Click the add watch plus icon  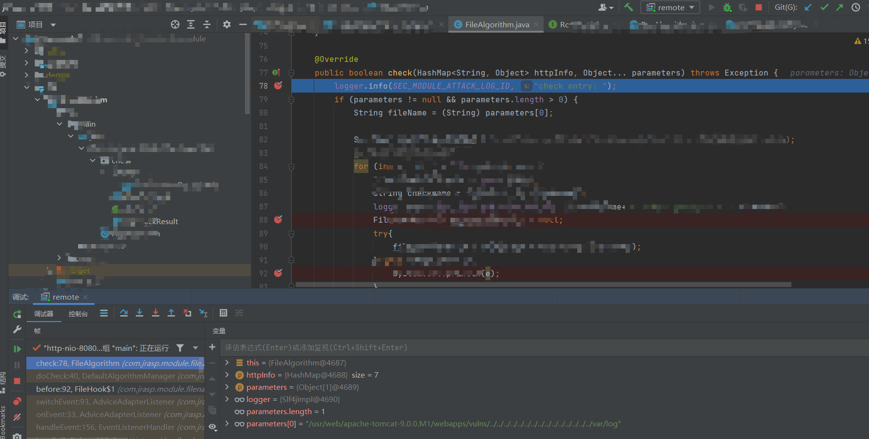click(212, 347)
